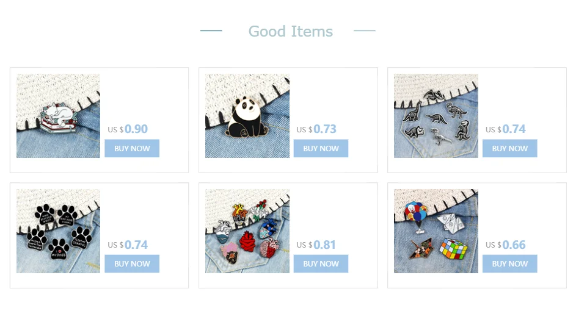Viewport: 576px width, 322px height.
Task: Open the anatomical heart pins image
Action: click(x=247, y=231)
